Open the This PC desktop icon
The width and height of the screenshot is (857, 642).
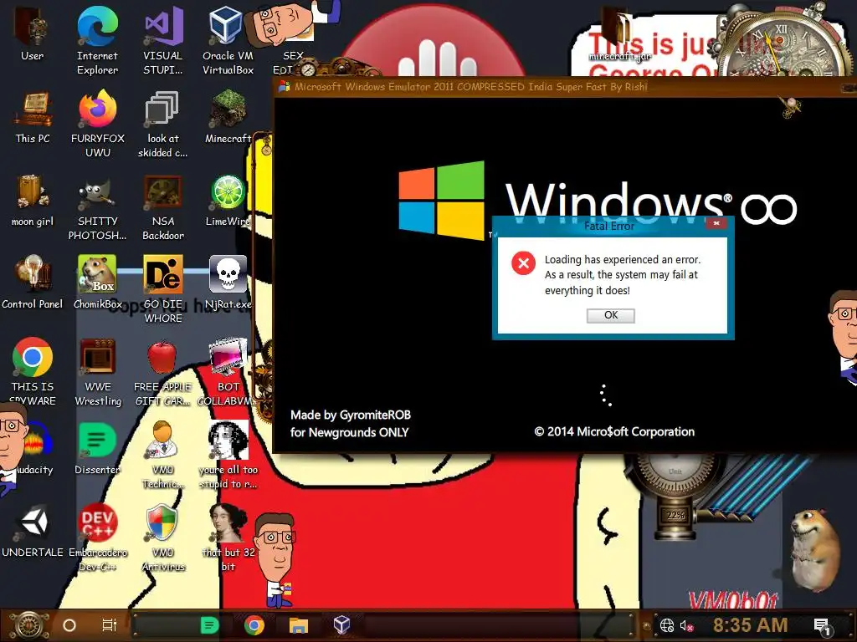click(33, 117)
